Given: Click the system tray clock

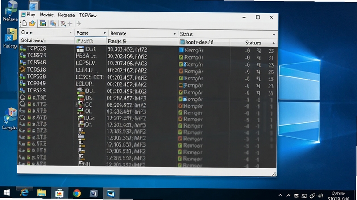Looking at the screenshot, I should [338, 196].
